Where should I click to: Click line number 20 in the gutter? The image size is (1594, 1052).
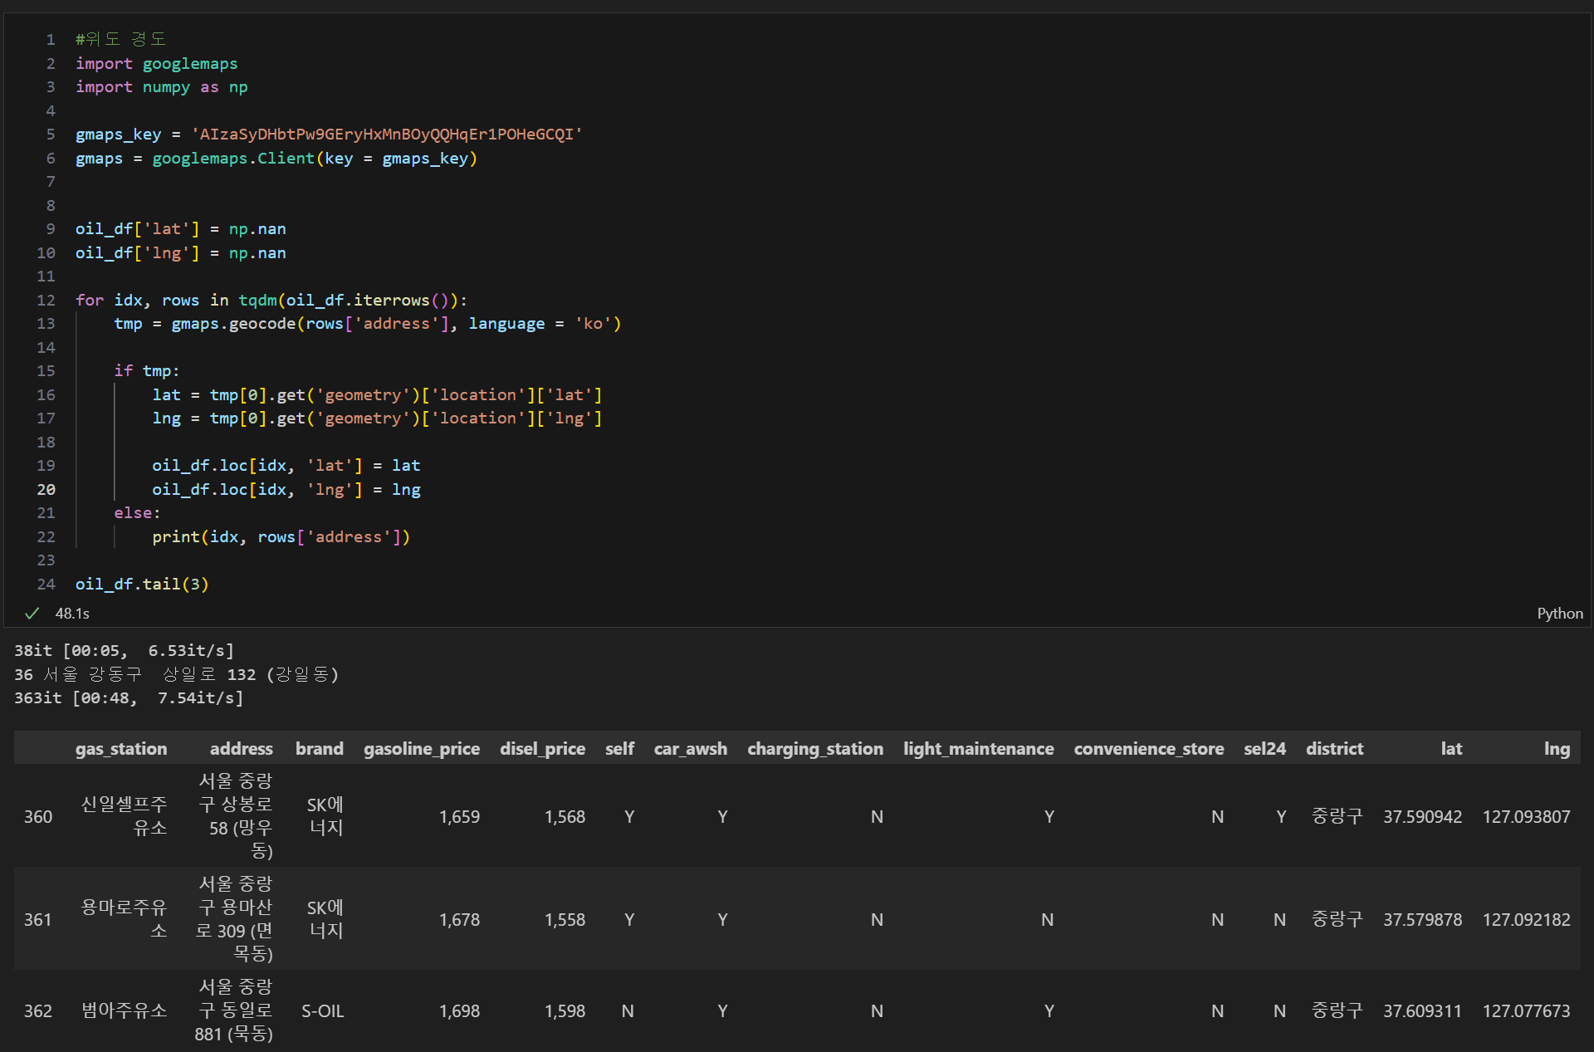pos(46,490)
